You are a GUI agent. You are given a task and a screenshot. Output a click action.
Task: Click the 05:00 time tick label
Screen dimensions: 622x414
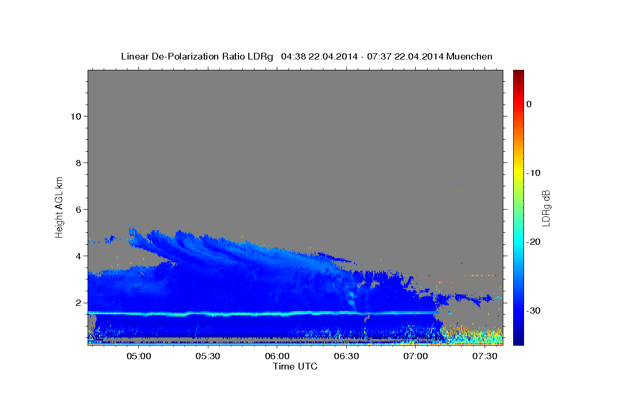point(139,357)
